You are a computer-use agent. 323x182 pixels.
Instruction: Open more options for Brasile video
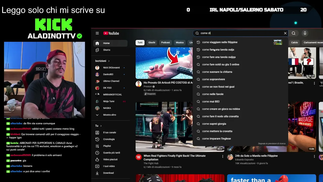314,83
